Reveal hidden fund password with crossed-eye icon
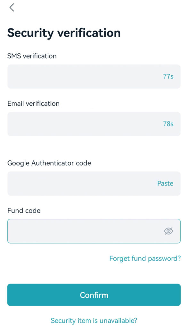The image size is (188, 328). 168,231
